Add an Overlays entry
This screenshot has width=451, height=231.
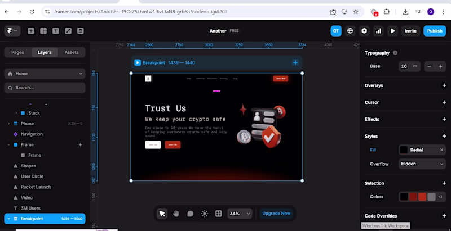coord(444,85)
